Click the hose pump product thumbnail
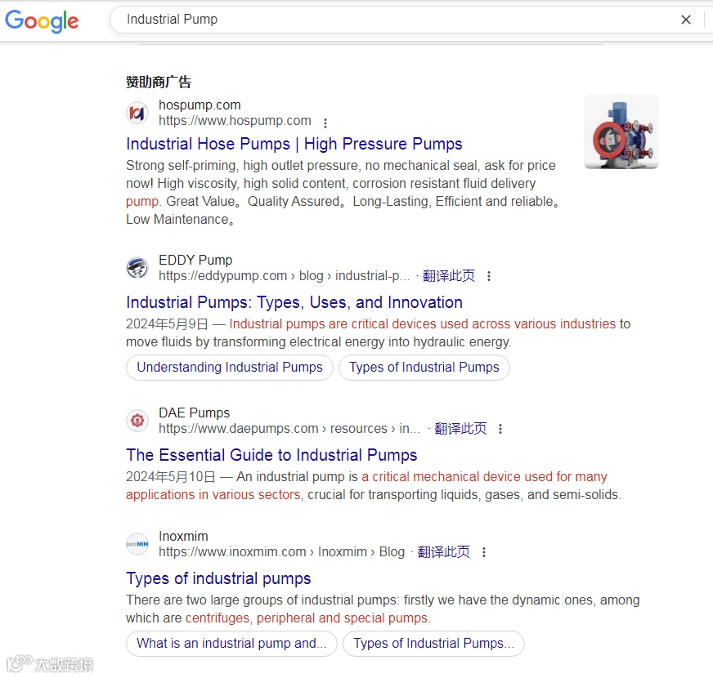The height and width of the screenshot is (678, 713). pos(621,132)
